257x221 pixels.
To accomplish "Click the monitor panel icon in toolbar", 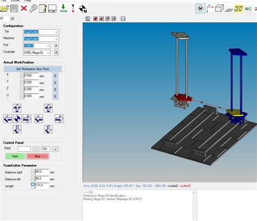I will tap(52, 9).
